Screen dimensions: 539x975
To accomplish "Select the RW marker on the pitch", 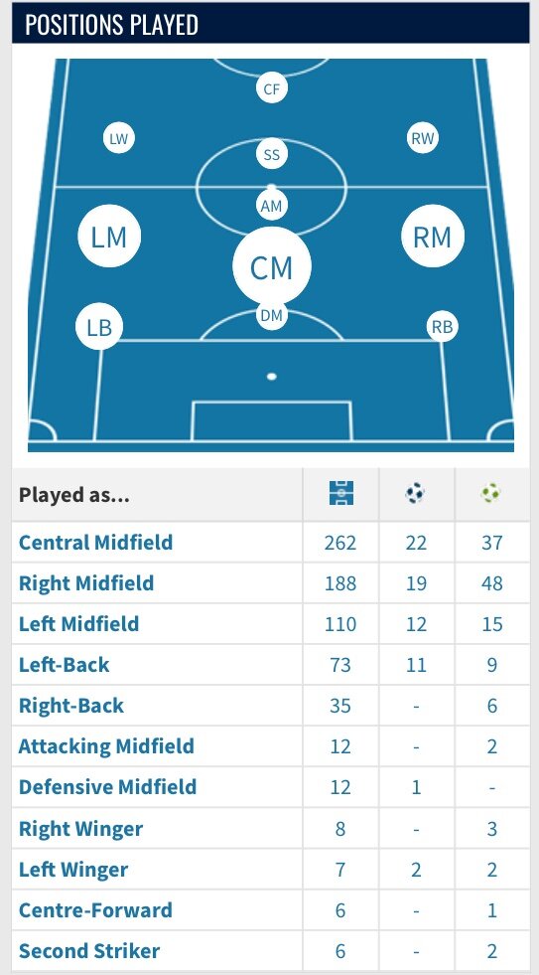I will (x=423, y=138).
